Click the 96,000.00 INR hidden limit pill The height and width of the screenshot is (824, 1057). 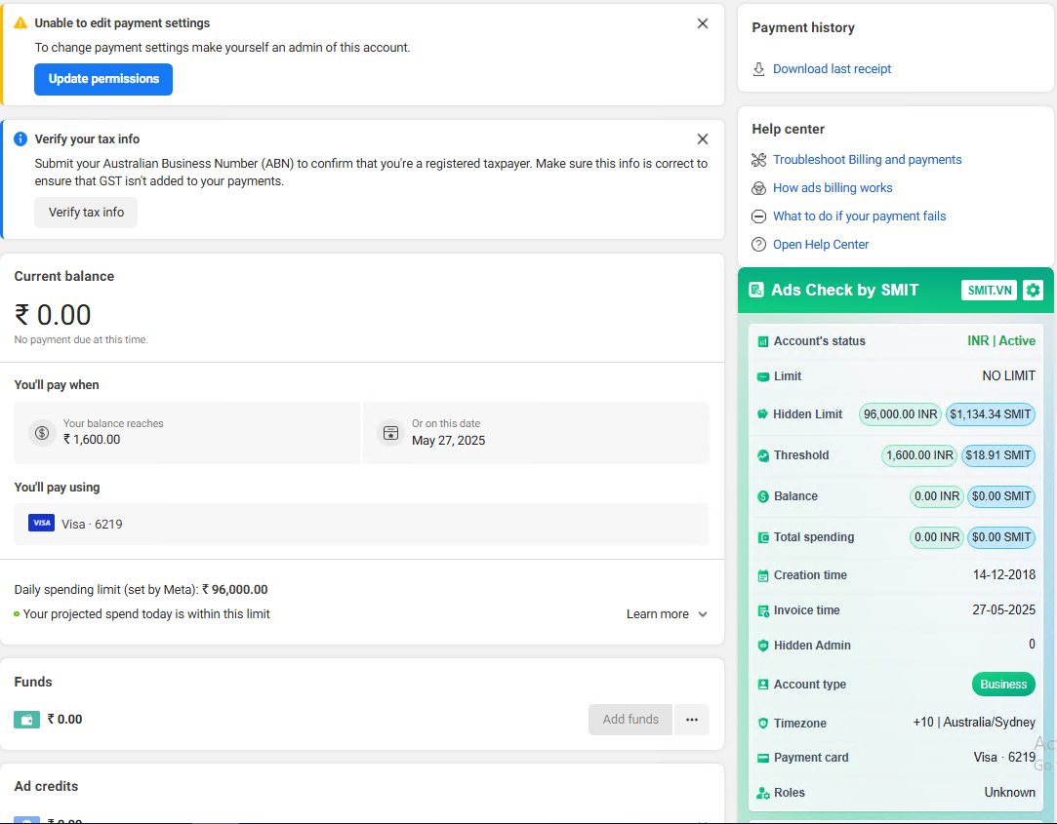[900, 414]
